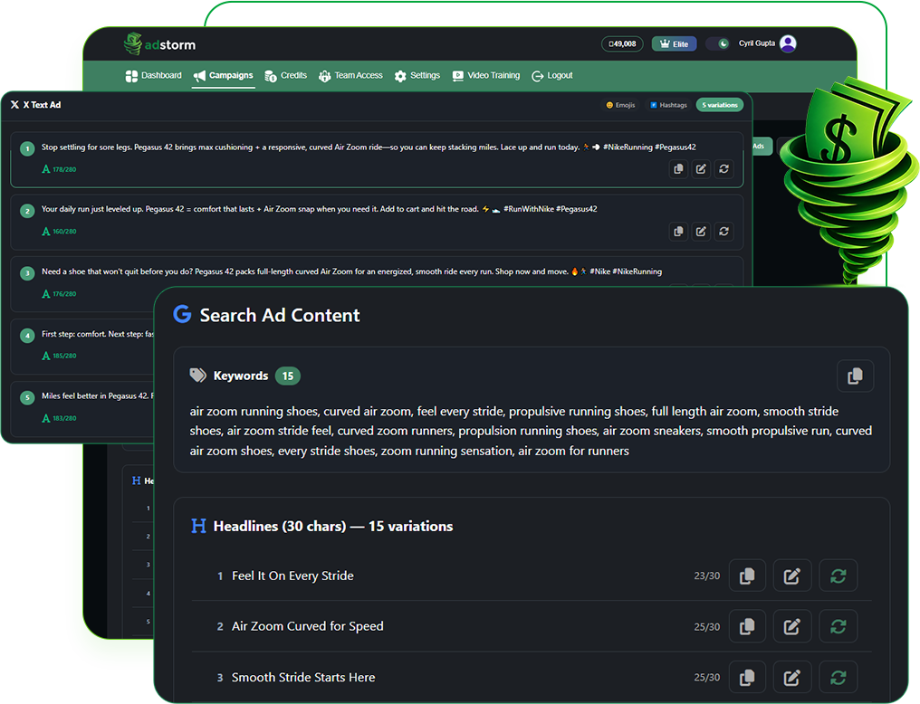Click the Headlines H icon
Screen dimensions: 920x704
click(198, 526)
